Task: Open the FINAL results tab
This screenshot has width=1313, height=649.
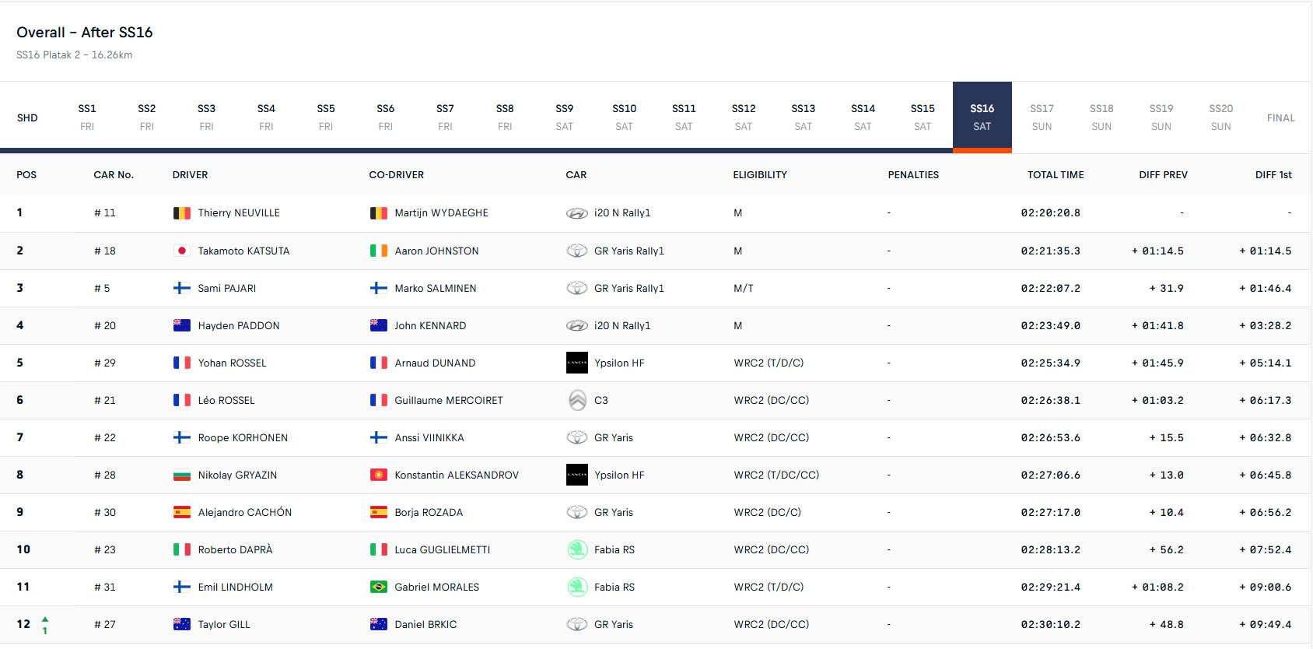Action: pyautogui.click(x=1280, y=118)
